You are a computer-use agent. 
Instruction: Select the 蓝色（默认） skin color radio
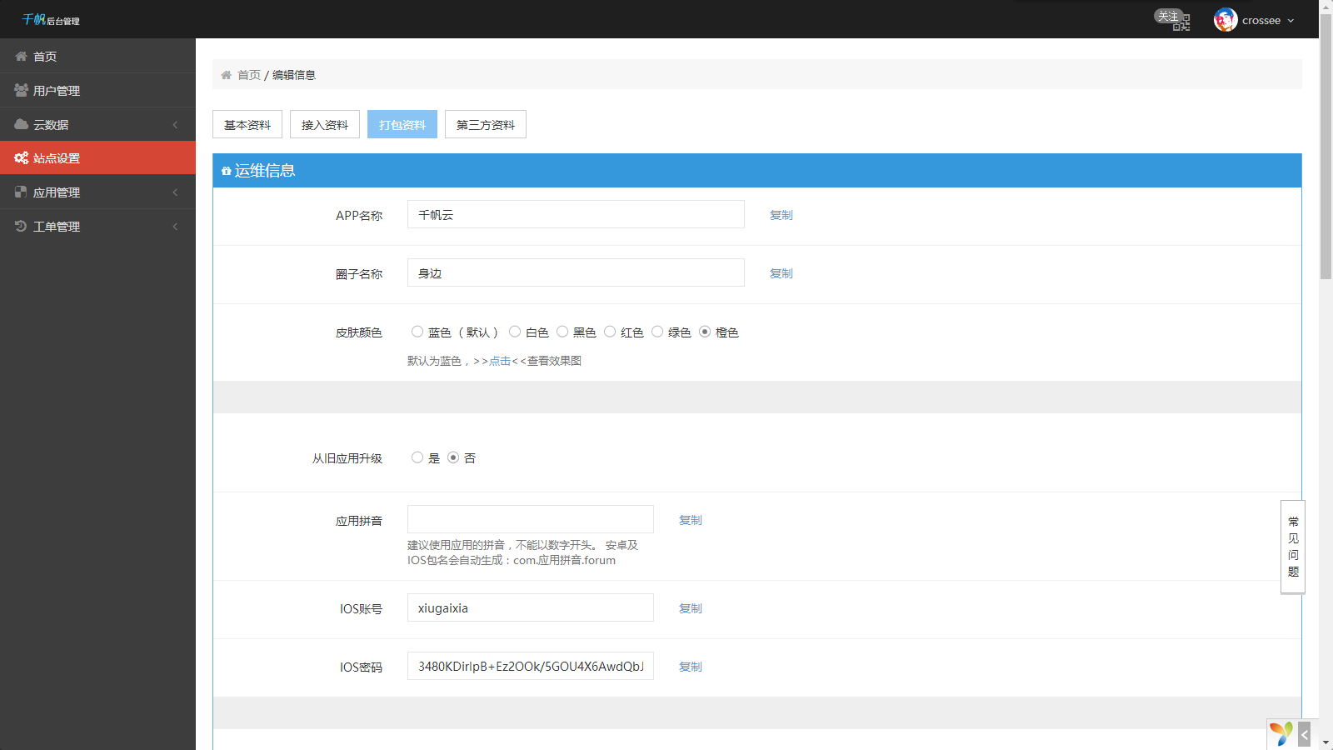click(417, 332)
